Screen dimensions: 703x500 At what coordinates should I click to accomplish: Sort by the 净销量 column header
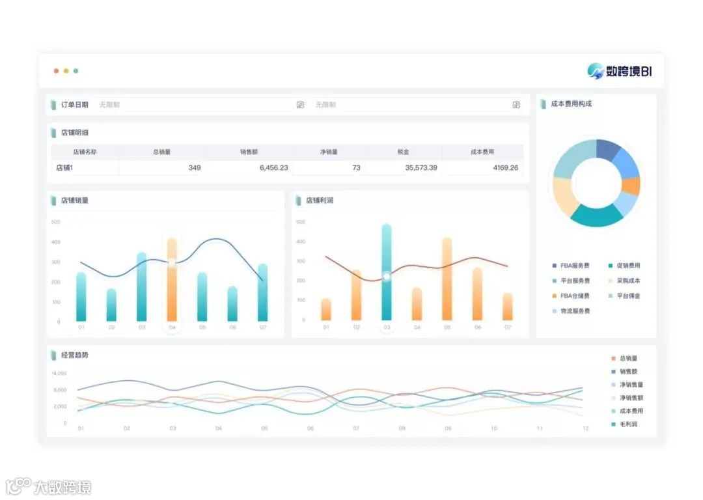(329, 152)
